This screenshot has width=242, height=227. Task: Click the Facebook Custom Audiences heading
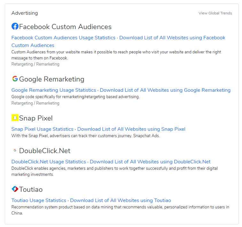[x=65, y=27]
